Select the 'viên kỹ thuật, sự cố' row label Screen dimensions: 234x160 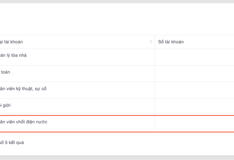click(23, 89)
